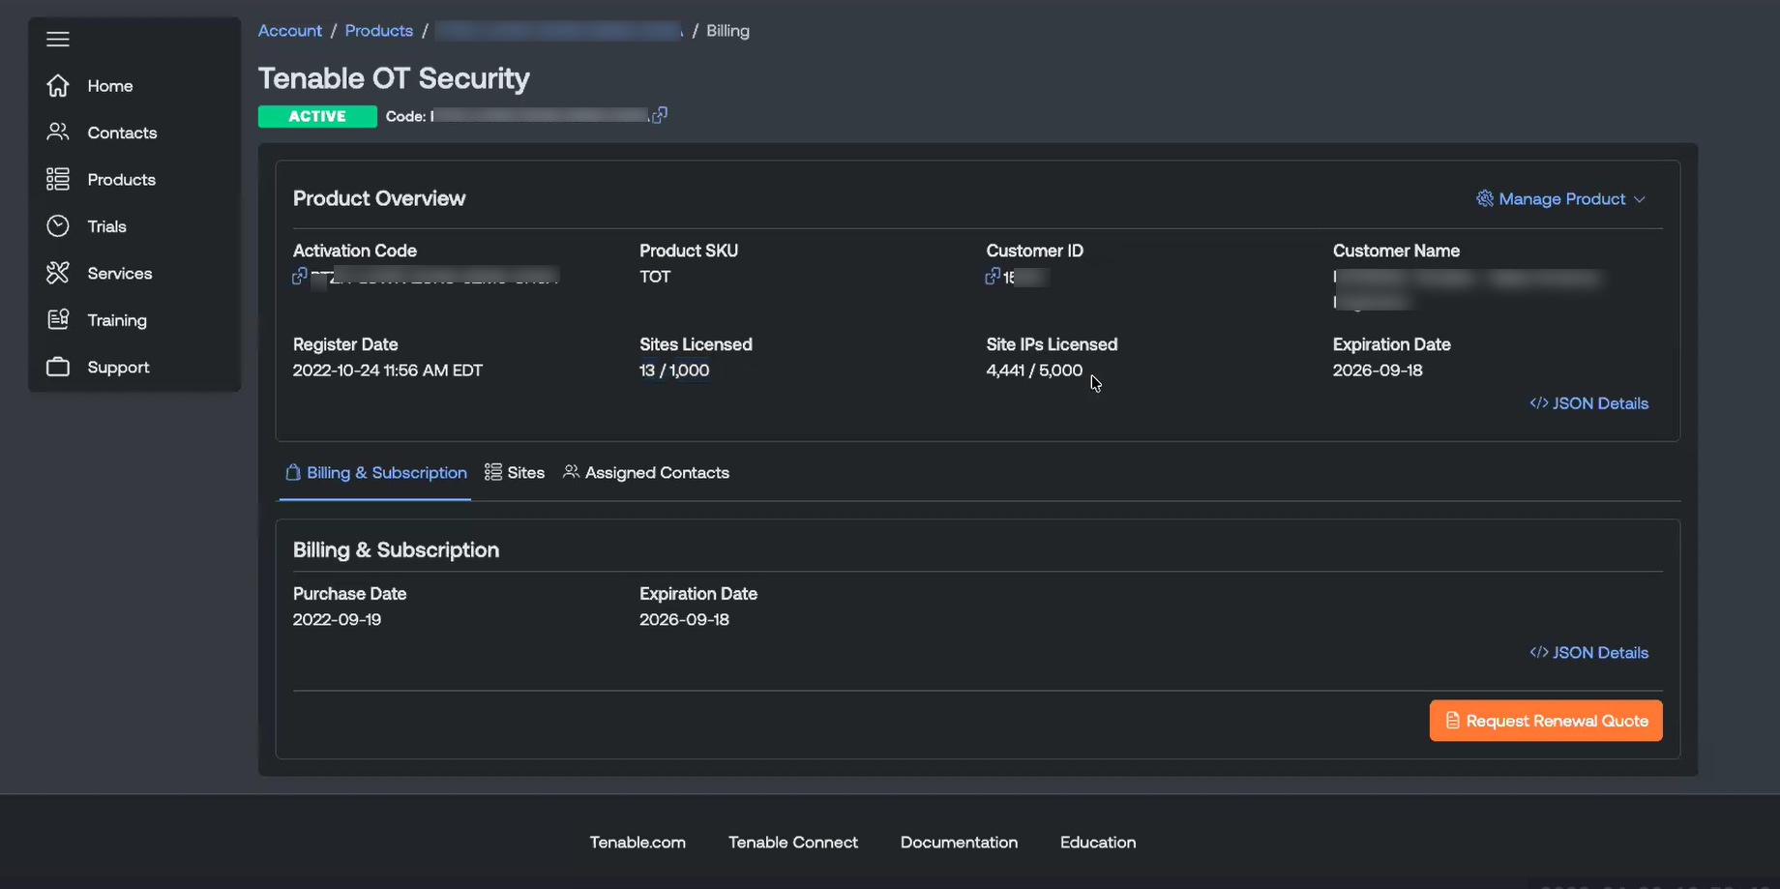Click code icon of Product Overview JSON Details

pyautogui.click(x=1539, y=403)
